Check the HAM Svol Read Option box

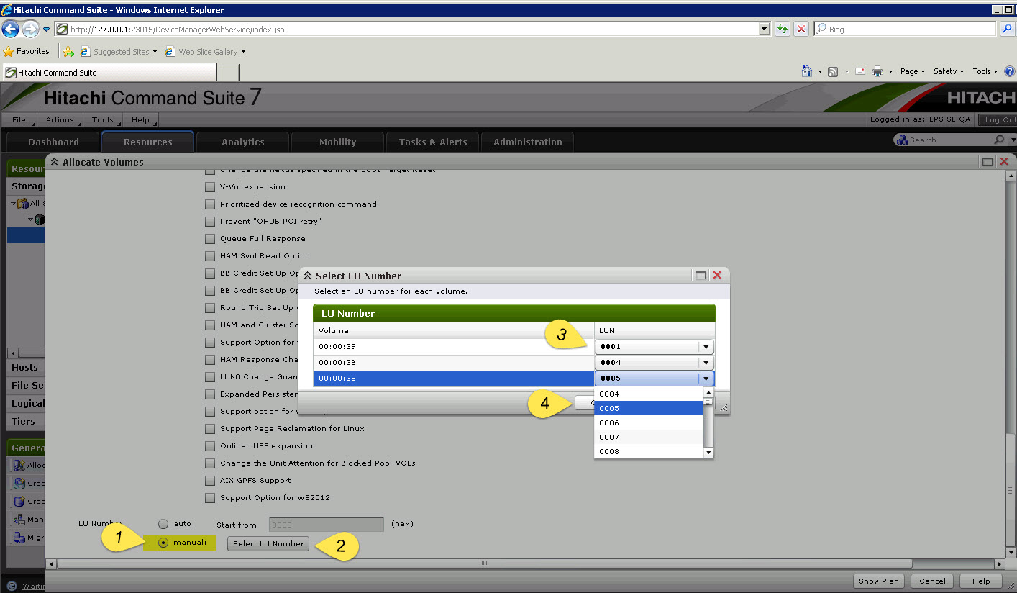[210, 256]
